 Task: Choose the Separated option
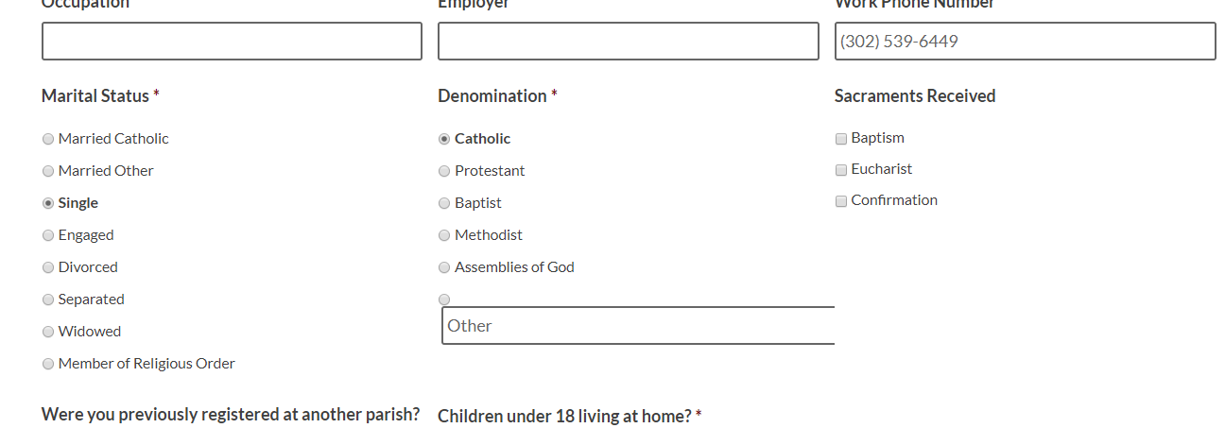click(x=48, y=300)
